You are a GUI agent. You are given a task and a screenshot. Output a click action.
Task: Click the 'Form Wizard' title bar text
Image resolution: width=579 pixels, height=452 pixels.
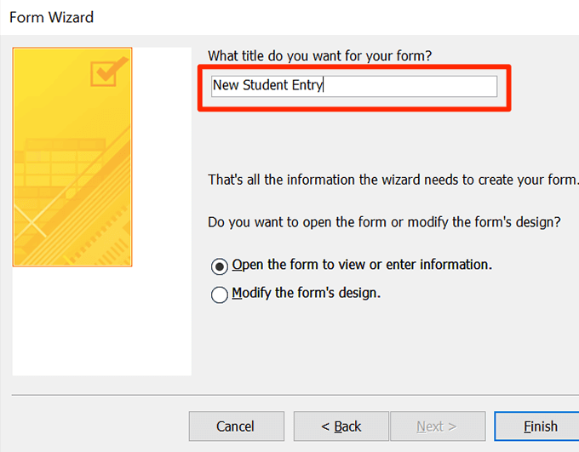pos(51,17)
